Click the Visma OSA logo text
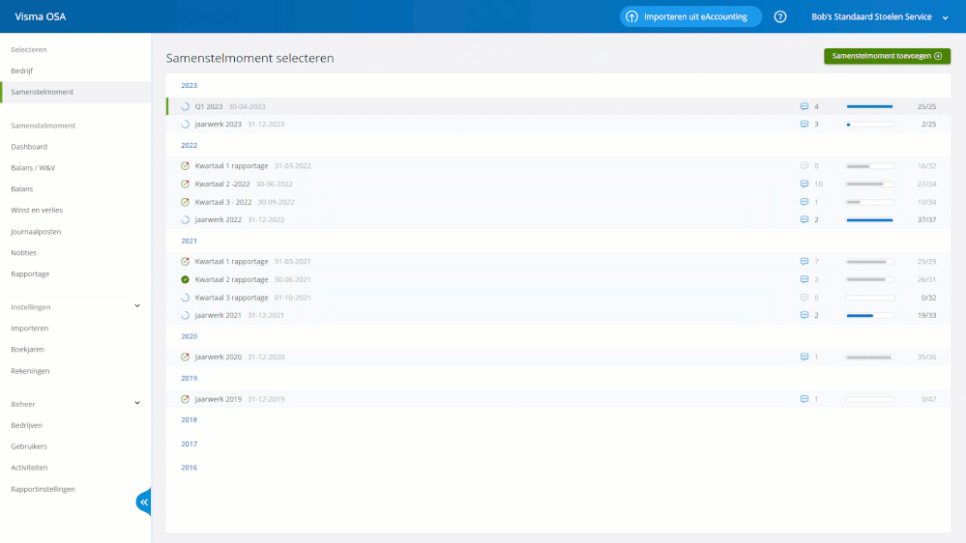Viewport: 966px width, 543px height. 40,16
